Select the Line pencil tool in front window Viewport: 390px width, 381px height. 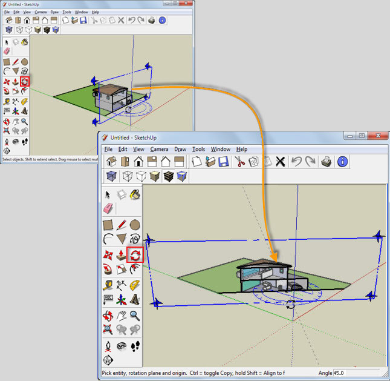[x=122, y=225]
